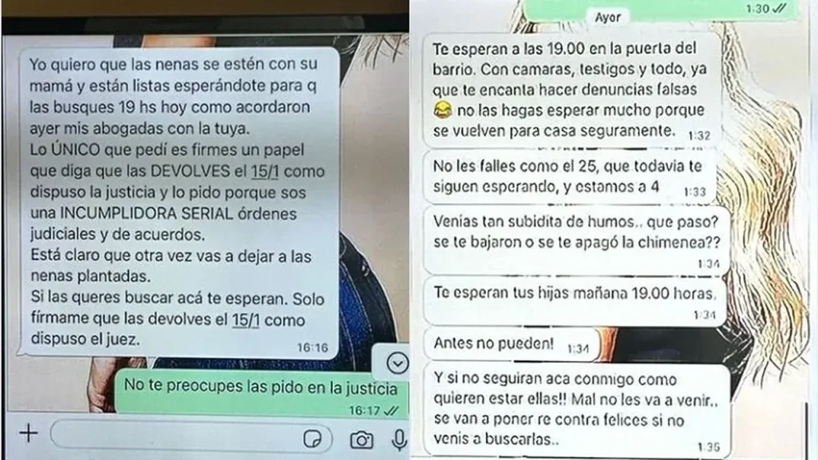Open underlined 15/1 date after DEVOLVES el
Image resolution: width=818 pixels, height=460 pixels.
(x=265, y=172)
